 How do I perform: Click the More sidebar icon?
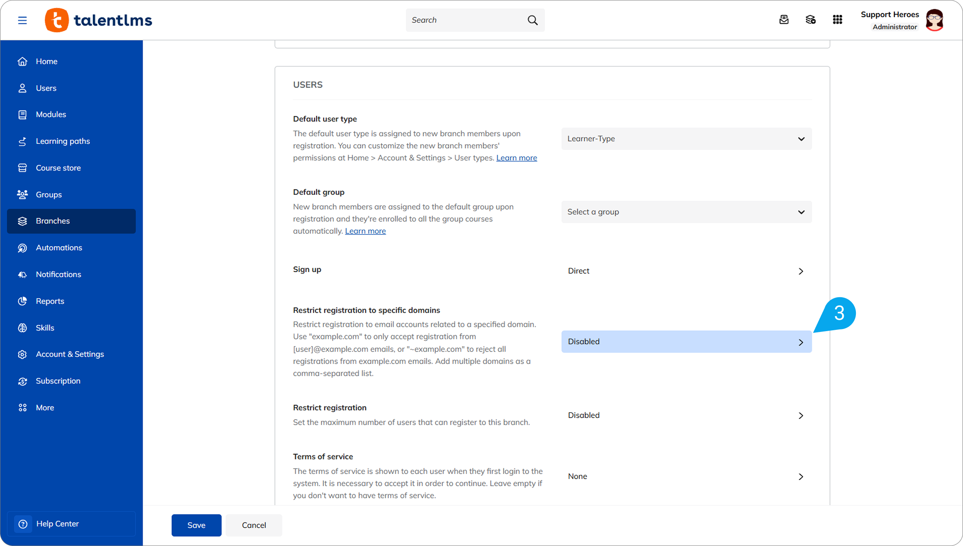point(23,408)
